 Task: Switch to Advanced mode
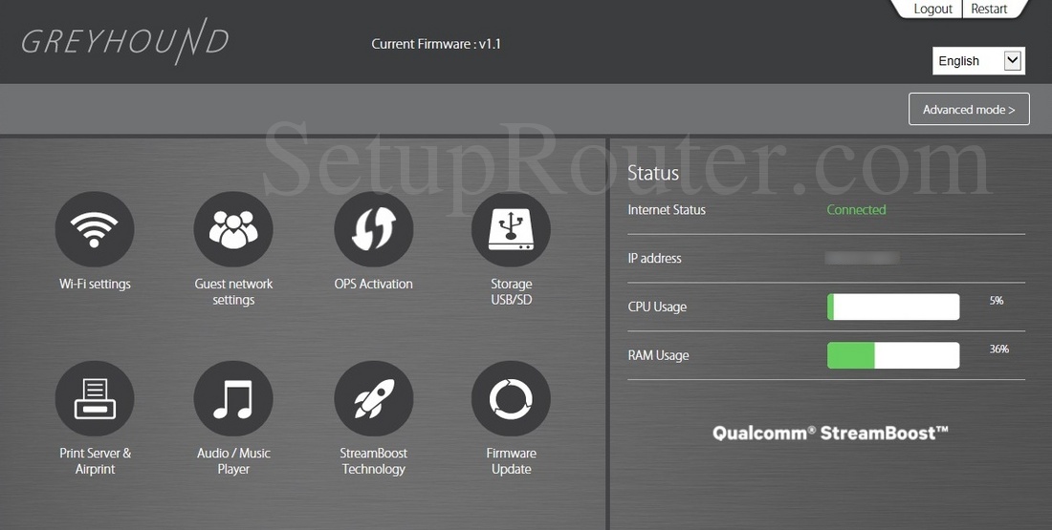(x=969, y=109)
